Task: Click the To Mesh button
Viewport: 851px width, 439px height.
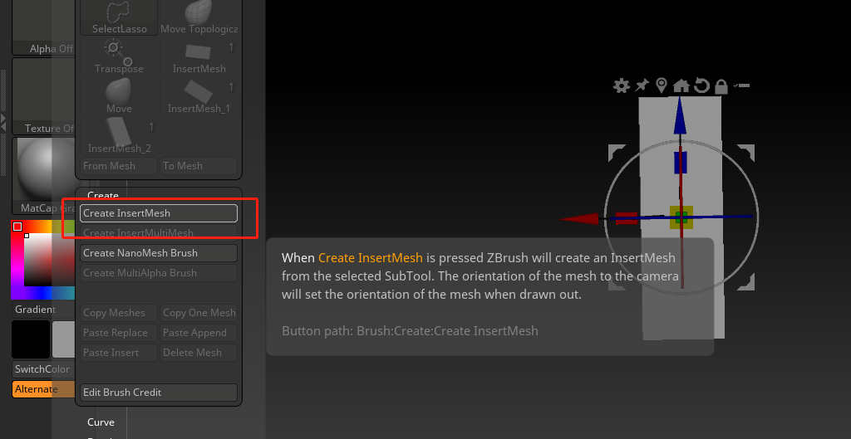Action: (199, 166)
